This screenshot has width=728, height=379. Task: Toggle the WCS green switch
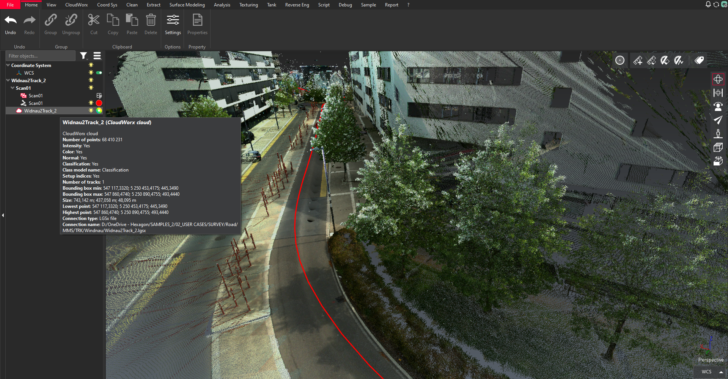coord(99,73)
